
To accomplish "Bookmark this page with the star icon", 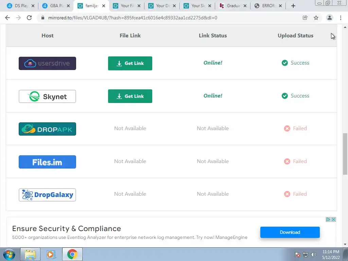I will tap(316, 18).
